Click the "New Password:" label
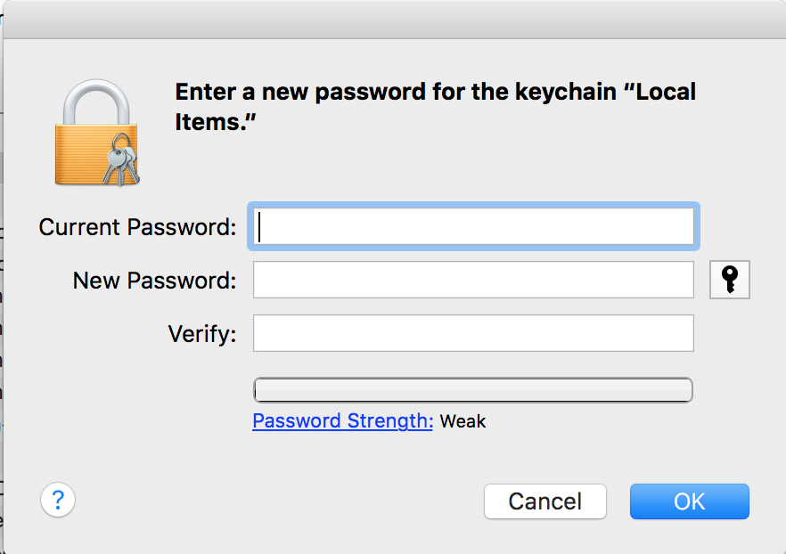 (x=154, y=281)
